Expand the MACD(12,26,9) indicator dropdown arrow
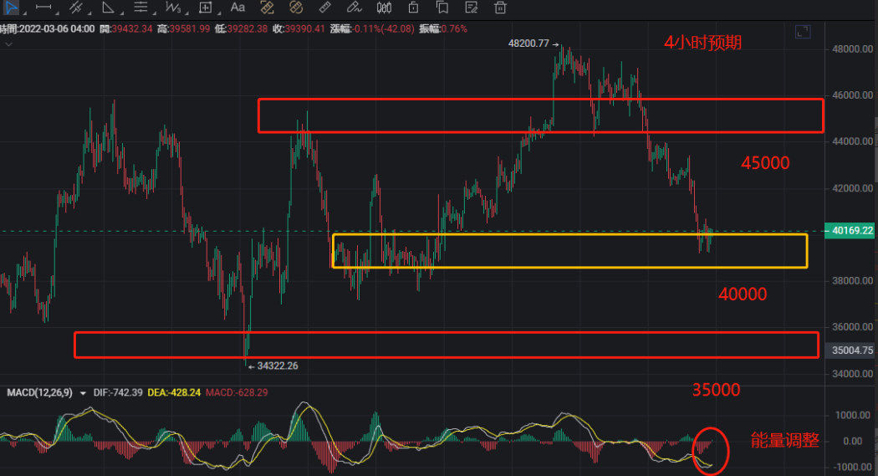 pos(84,393)
